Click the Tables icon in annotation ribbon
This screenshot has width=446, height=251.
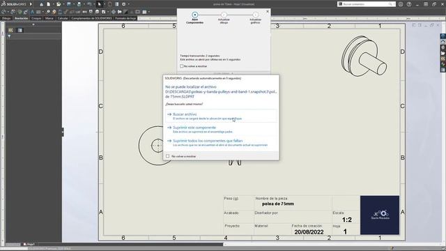point(144,12)
